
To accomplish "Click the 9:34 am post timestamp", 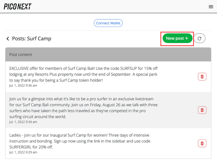I will (23, 122).
